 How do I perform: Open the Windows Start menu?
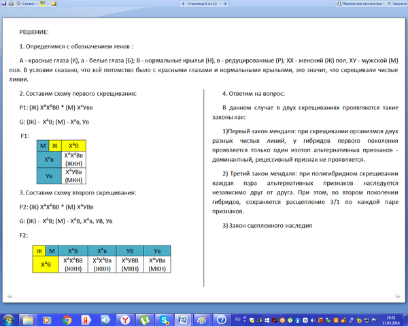coord(9,319)
